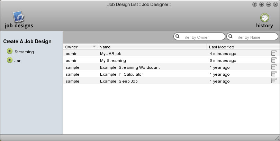Open actions icon for Sleep Job example

[x=274, y=81]
